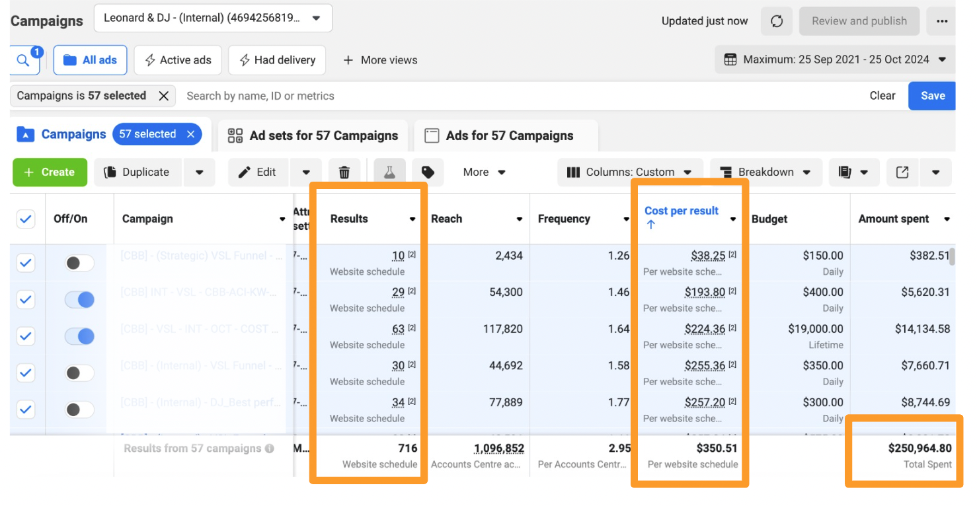Image resolution: width=977 pixels, height=506 pixels.
Task: Open the Reach column header menu
Action: point(520,219)
